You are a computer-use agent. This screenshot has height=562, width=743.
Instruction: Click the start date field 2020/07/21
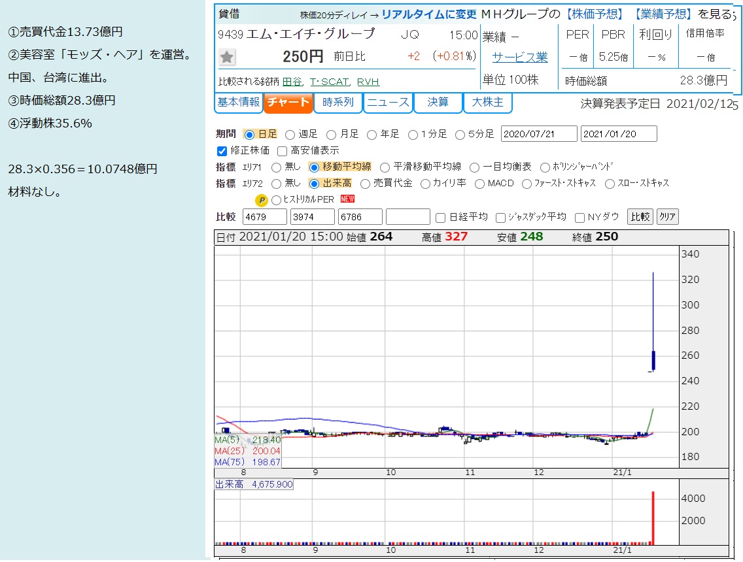point(539,134)
